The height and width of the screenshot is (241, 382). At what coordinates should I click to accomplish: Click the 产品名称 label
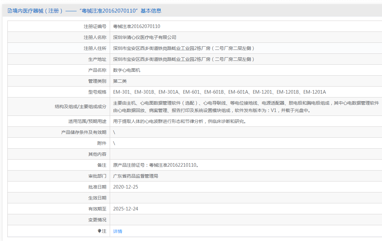97,70
